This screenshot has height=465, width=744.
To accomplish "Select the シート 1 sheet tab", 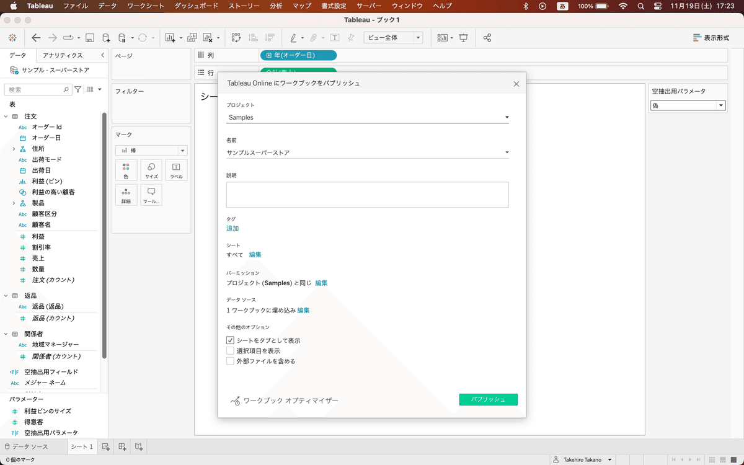I will coord(81,446).
